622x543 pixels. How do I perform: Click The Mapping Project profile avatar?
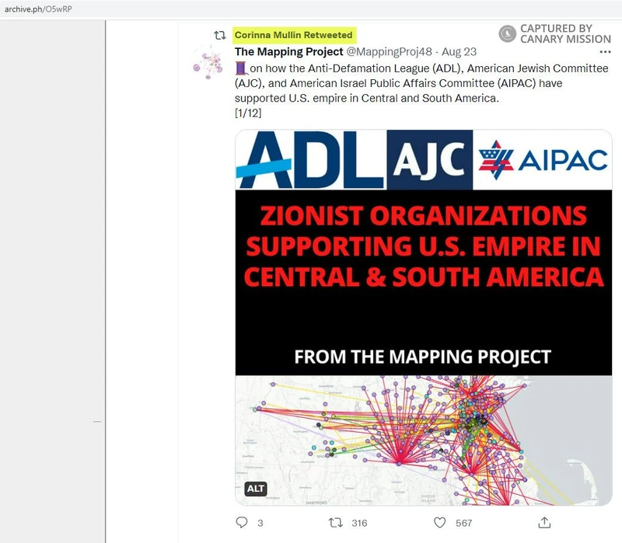point(207,63)
